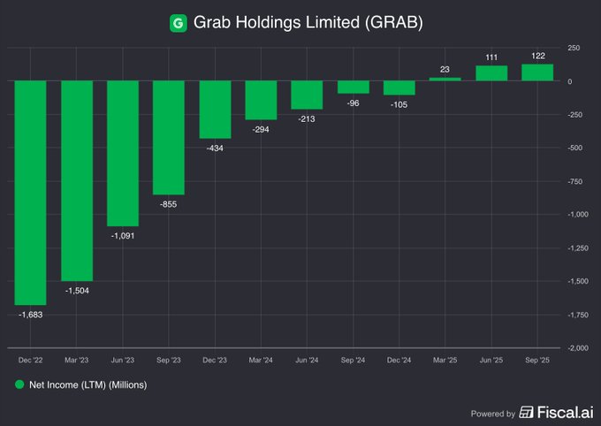Select the Dec '22 bar showing -1,683
Screen dimensions: 601x426
[30, 193]
